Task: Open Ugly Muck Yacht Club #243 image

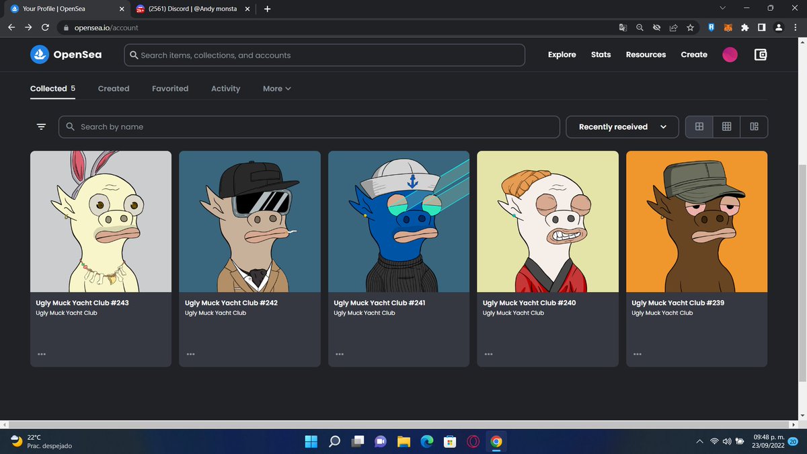Action: tap(101, 221)
